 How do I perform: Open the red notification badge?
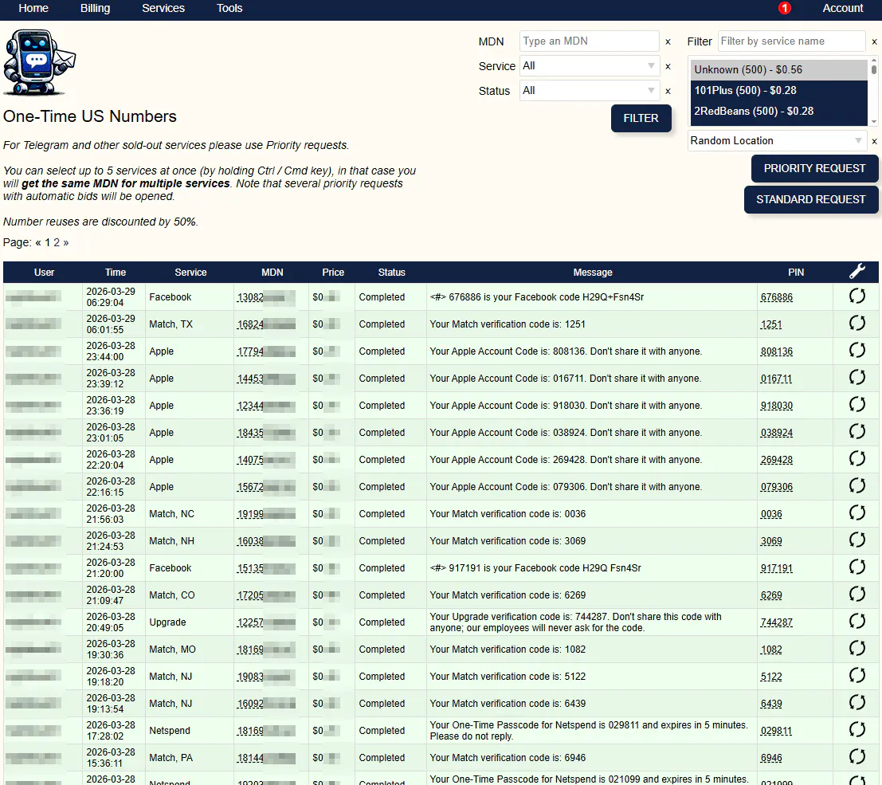click(784, 8)
